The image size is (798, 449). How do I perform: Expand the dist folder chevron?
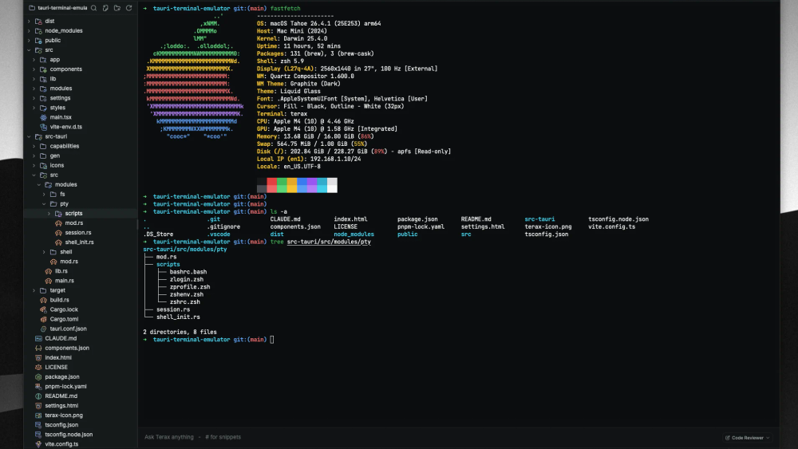pos(29,22)
